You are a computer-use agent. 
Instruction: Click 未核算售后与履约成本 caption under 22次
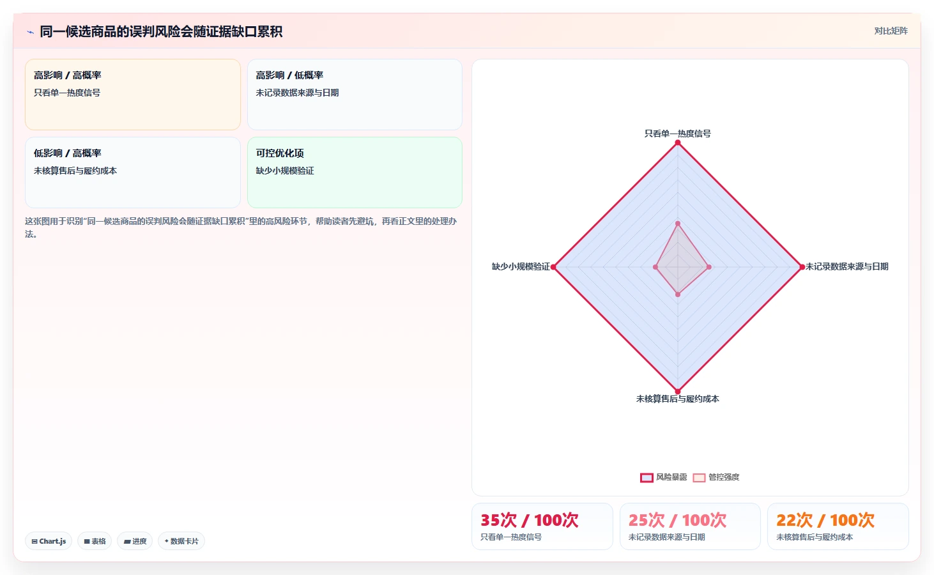815,537
